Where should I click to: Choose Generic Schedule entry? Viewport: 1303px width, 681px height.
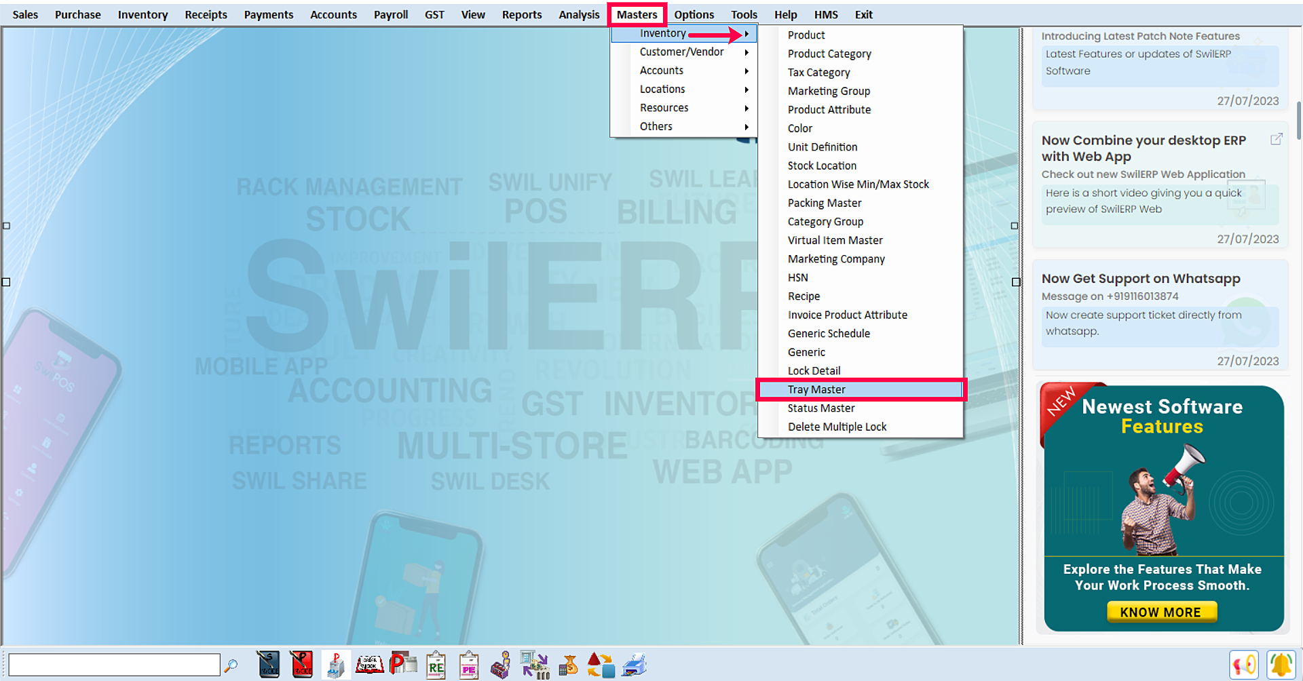point(861,334)
